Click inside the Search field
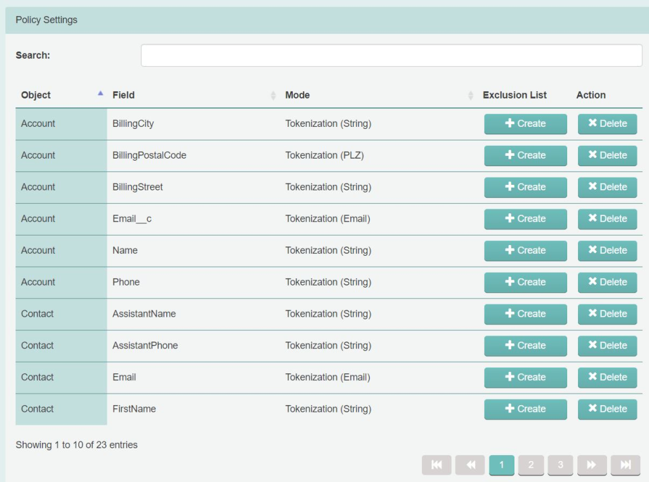 391,55
